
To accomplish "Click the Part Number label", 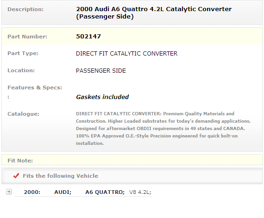I will [27, 37].
